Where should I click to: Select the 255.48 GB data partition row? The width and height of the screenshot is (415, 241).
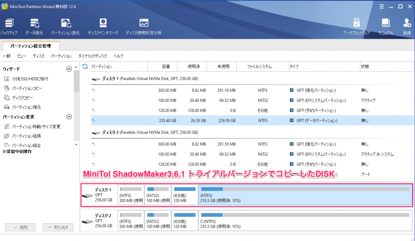tap(252, 120)
